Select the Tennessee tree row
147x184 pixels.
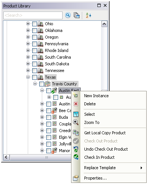tap(54, 70)
